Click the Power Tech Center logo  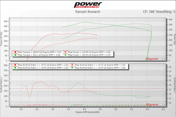click(x=88, y=5)
